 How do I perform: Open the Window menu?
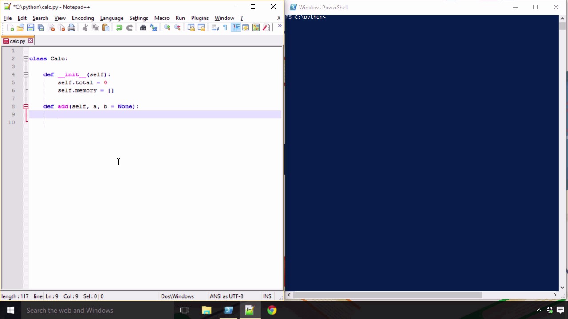point(225,18)
